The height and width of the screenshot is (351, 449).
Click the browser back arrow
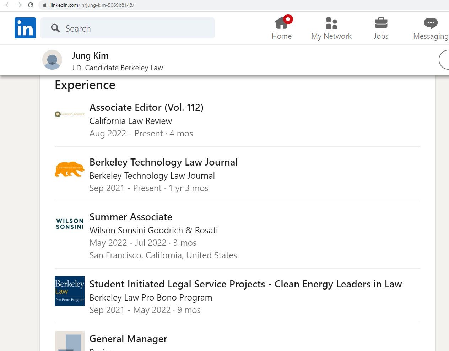click(x=8, y=5)
